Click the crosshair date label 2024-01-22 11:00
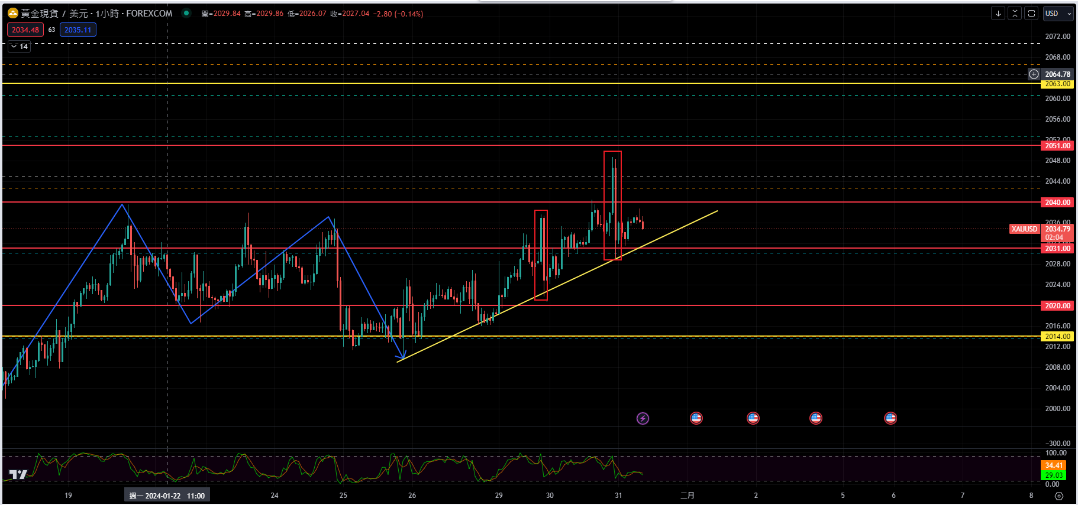This screenshot has height=505, width=1078. pyautogui.click(x=167, y=496)
